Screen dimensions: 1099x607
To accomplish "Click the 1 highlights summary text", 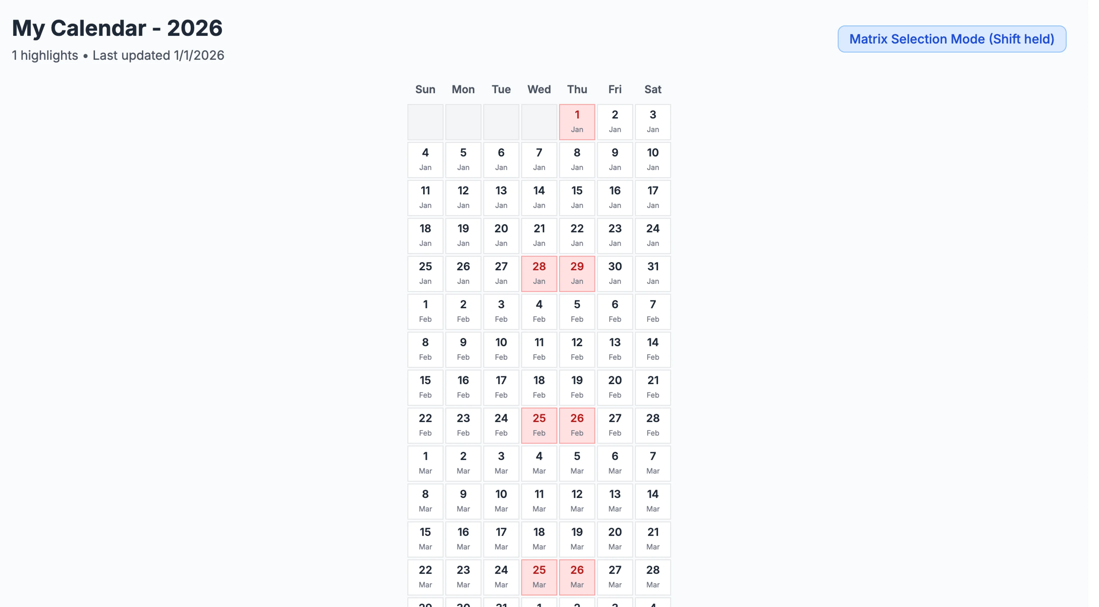I will 44,56.
